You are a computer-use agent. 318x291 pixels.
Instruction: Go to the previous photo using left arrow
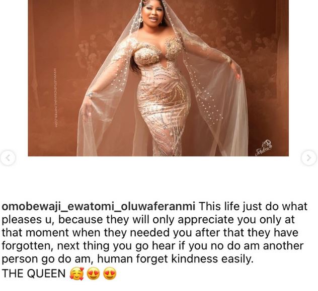click(x=8, y=158)
